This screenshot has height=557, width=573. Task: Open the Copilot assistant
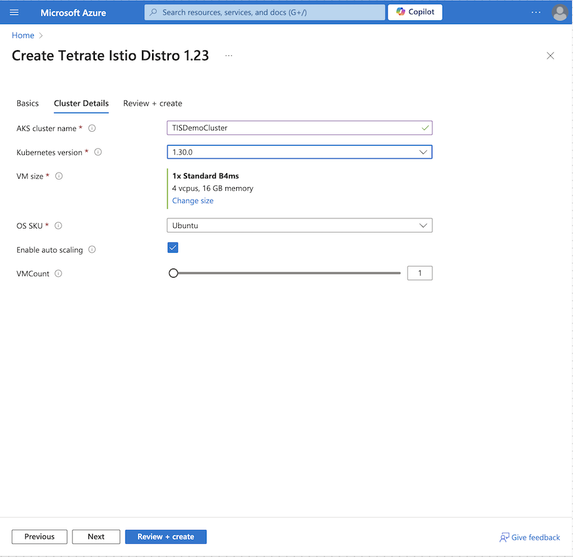(x=414, y=12)
